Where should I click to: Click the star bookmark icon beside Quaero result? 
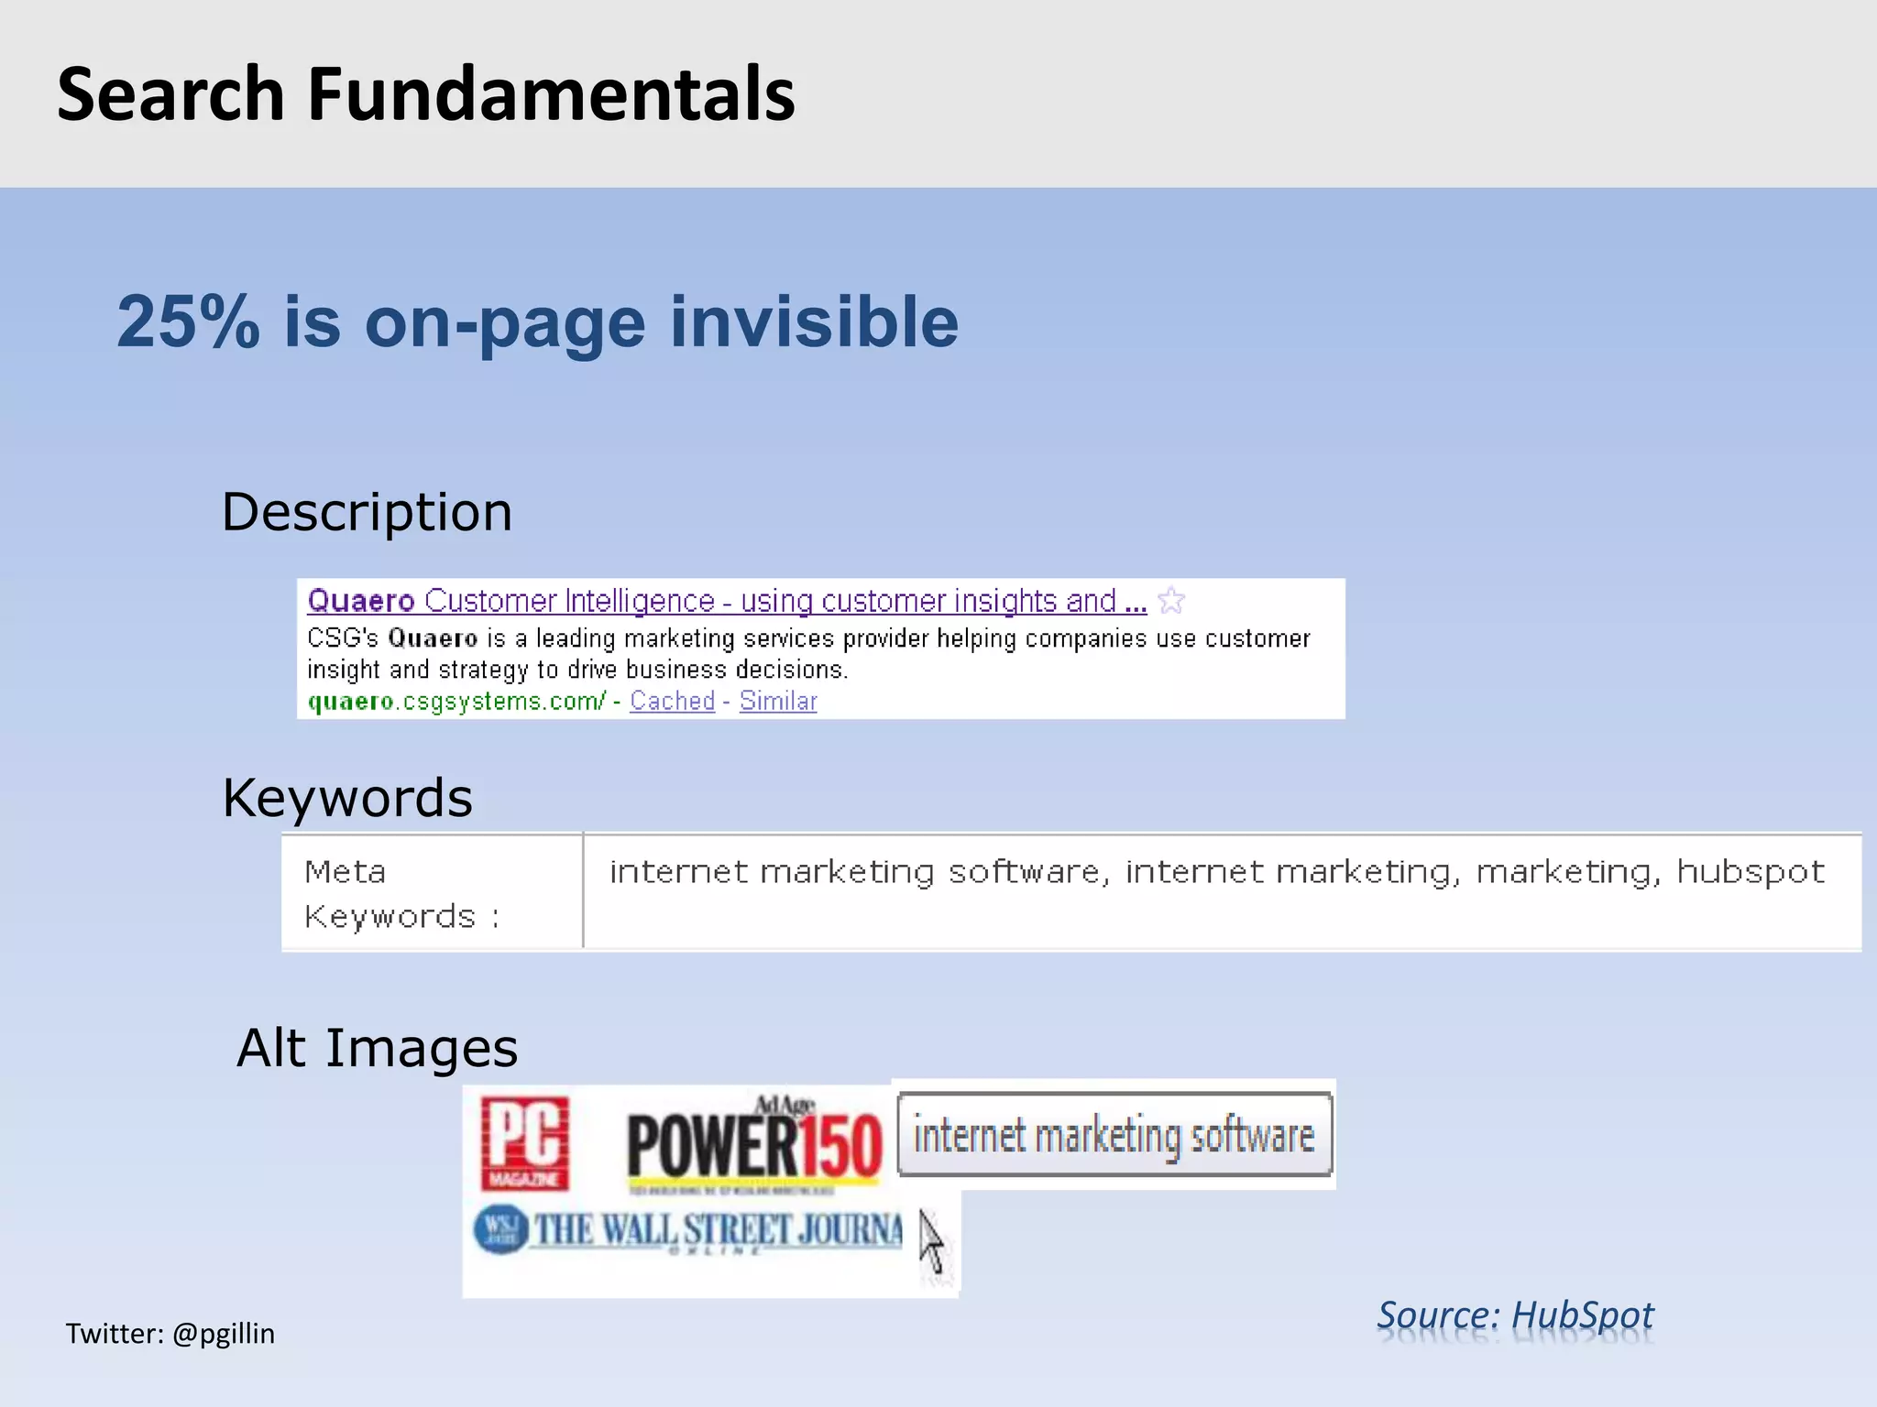(x=1170, y=601)
